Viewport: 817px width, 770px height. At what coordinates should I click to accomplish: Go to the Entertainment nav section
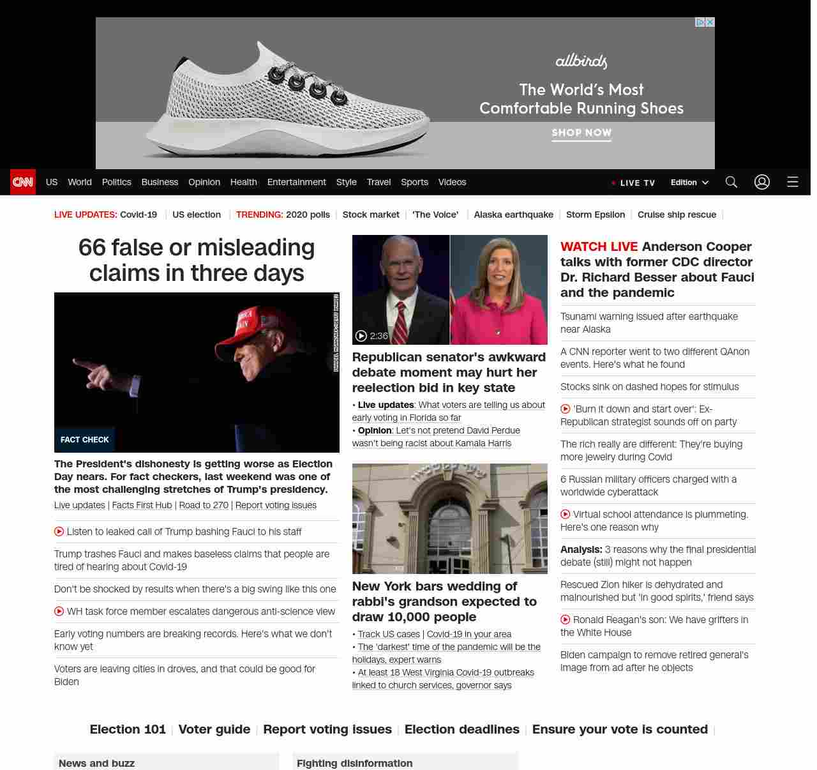click(x=296, y=182)
